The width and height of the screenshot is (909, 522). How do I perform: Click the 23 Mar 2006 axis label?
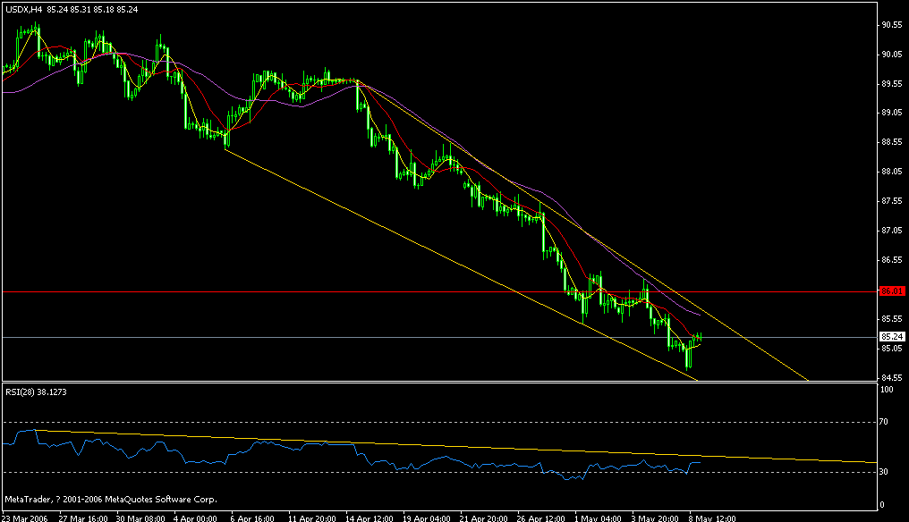coord(27,517)
